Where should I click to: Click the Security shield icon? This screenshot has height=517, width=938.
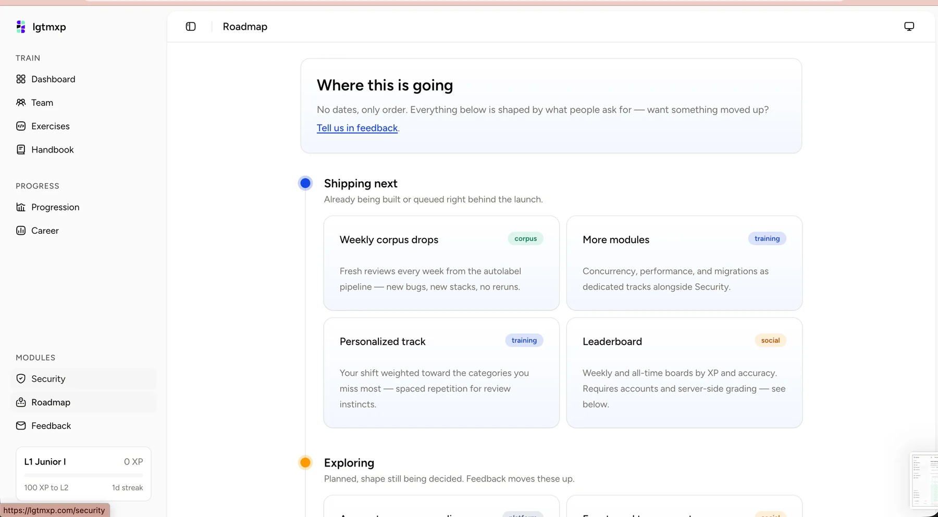tap(21, 379)
